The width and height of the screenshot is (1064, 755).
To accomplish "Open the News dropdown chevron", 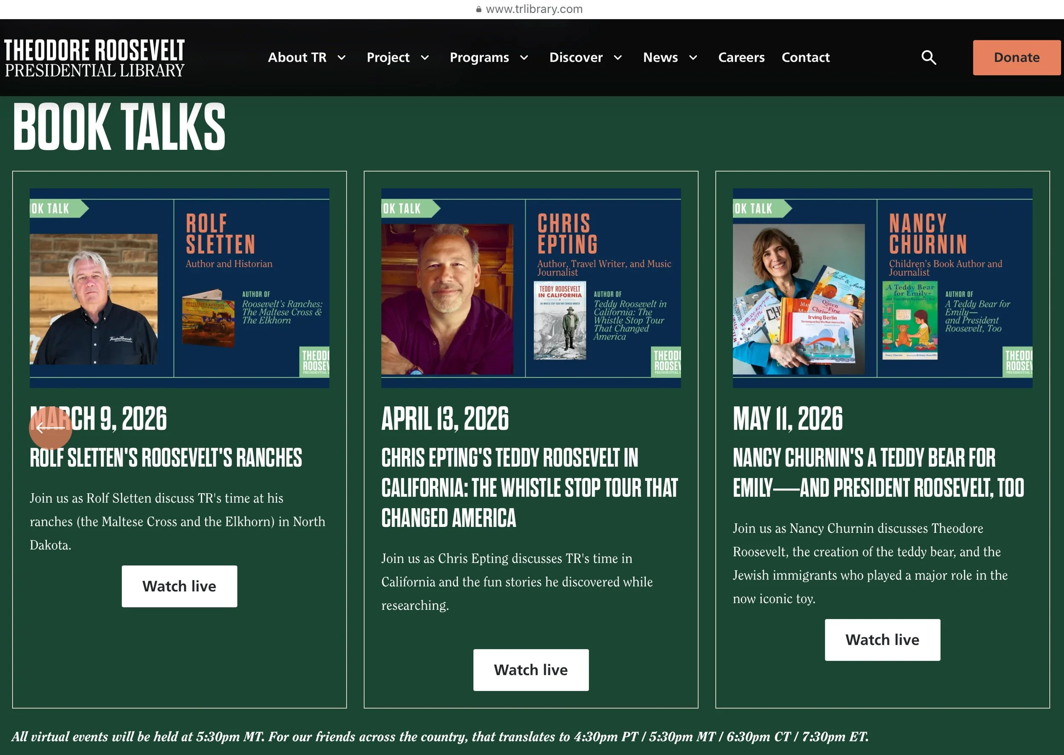I will click(x=693, y=57).
